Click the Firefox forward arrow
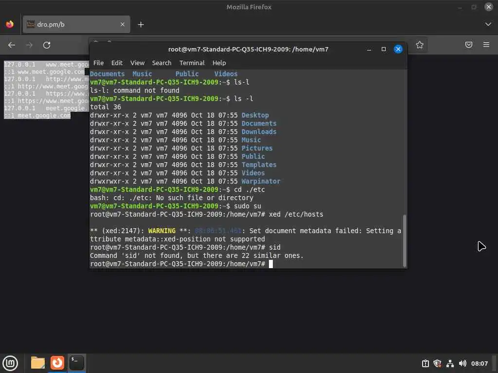 [x=29, y=45]
